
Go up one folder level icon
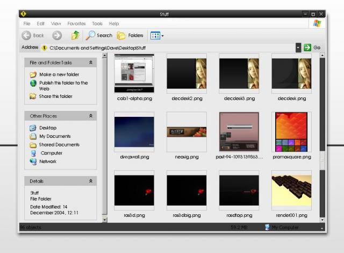pos(75,35)
